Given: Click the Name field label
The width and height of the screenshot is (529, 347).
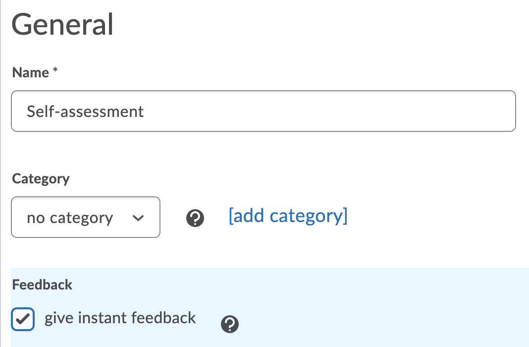Looking at the screenshot, I should 30,72.
